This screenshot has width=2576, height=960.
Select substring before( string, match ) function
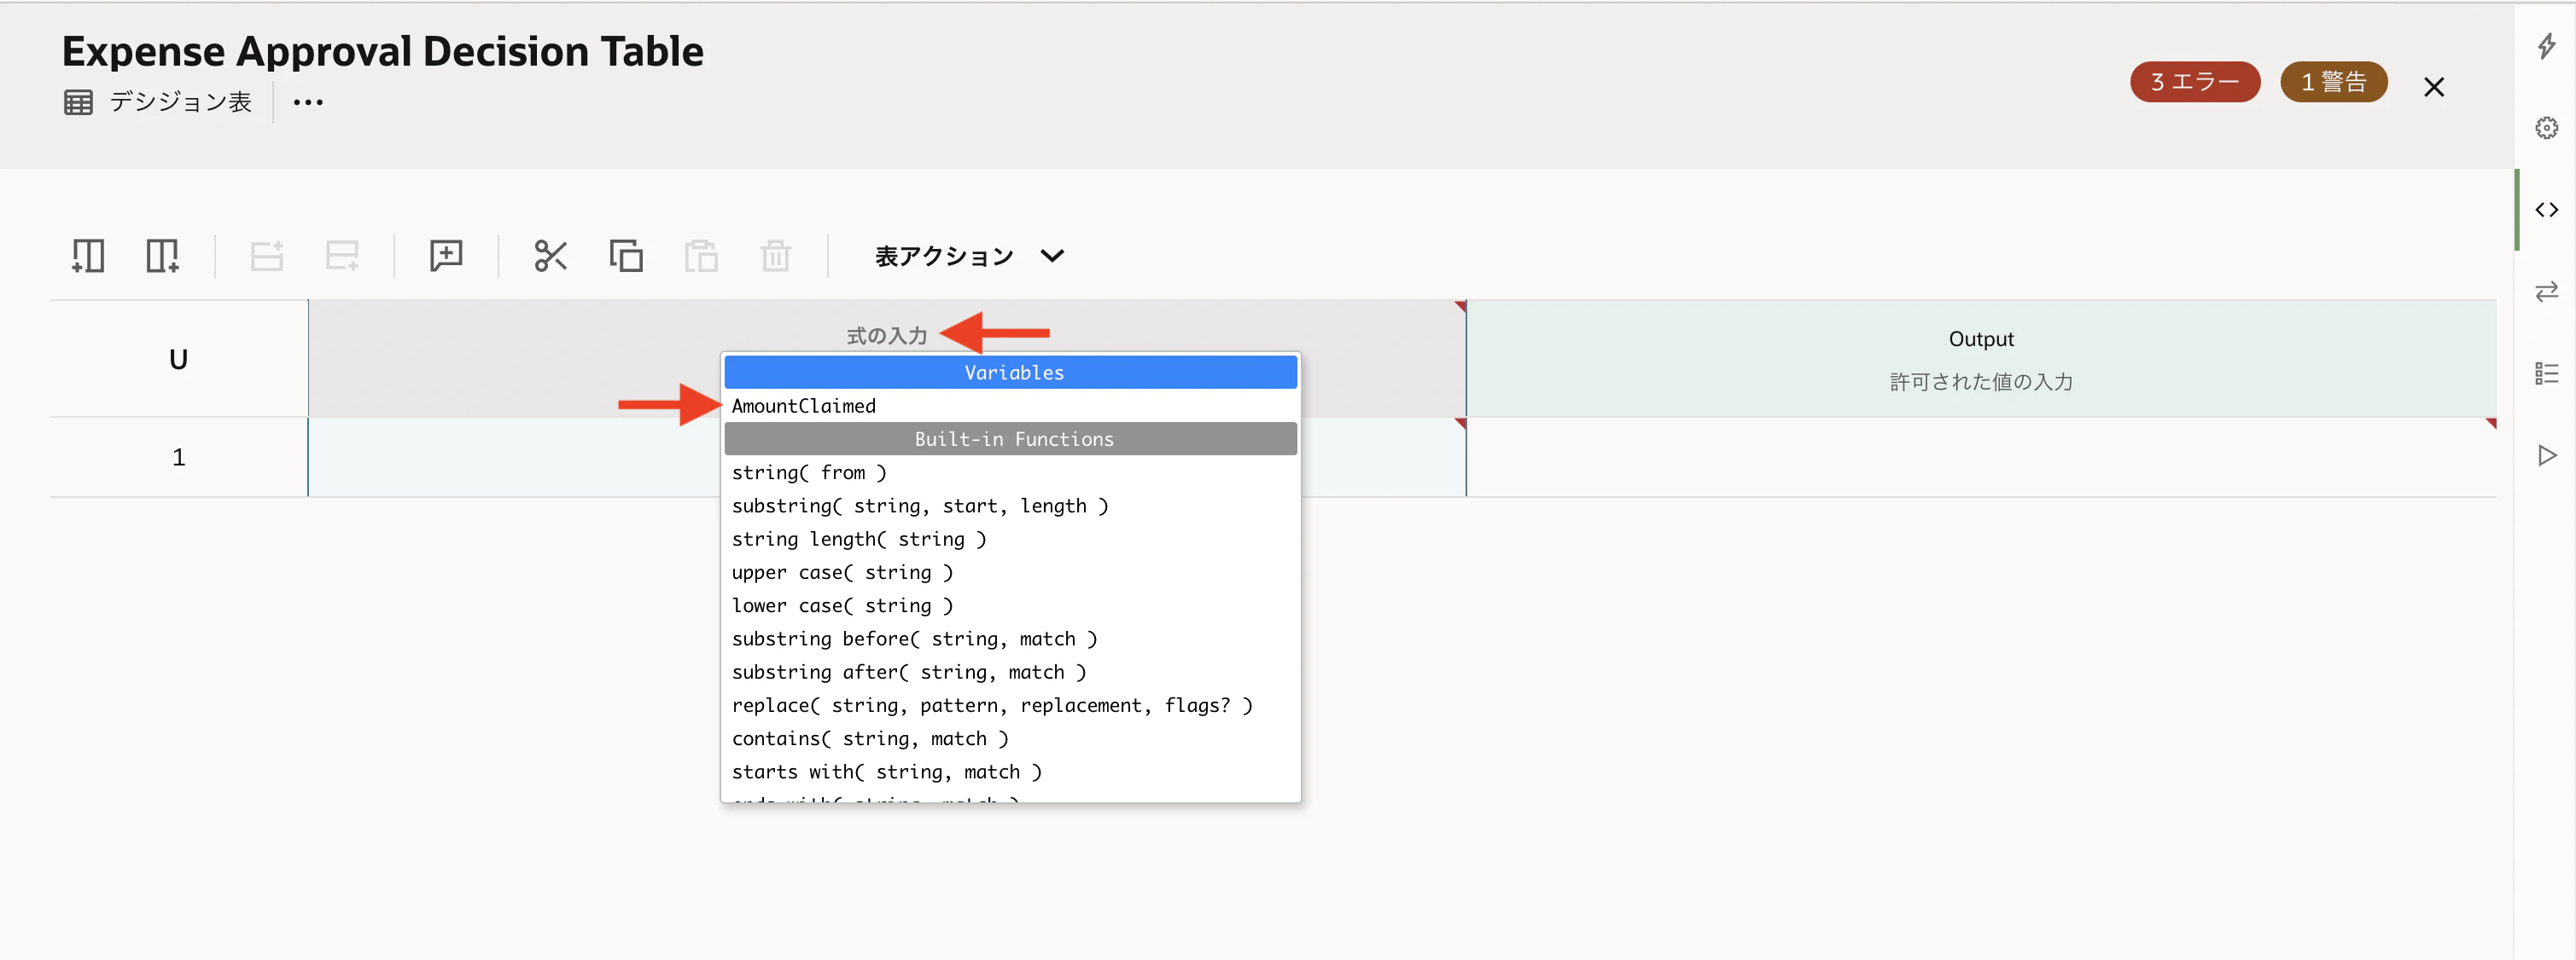tap(1011, 639)
